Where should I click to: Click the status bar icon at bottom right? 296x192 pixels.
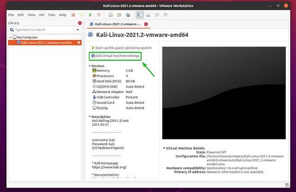click(x=287, y=185)
